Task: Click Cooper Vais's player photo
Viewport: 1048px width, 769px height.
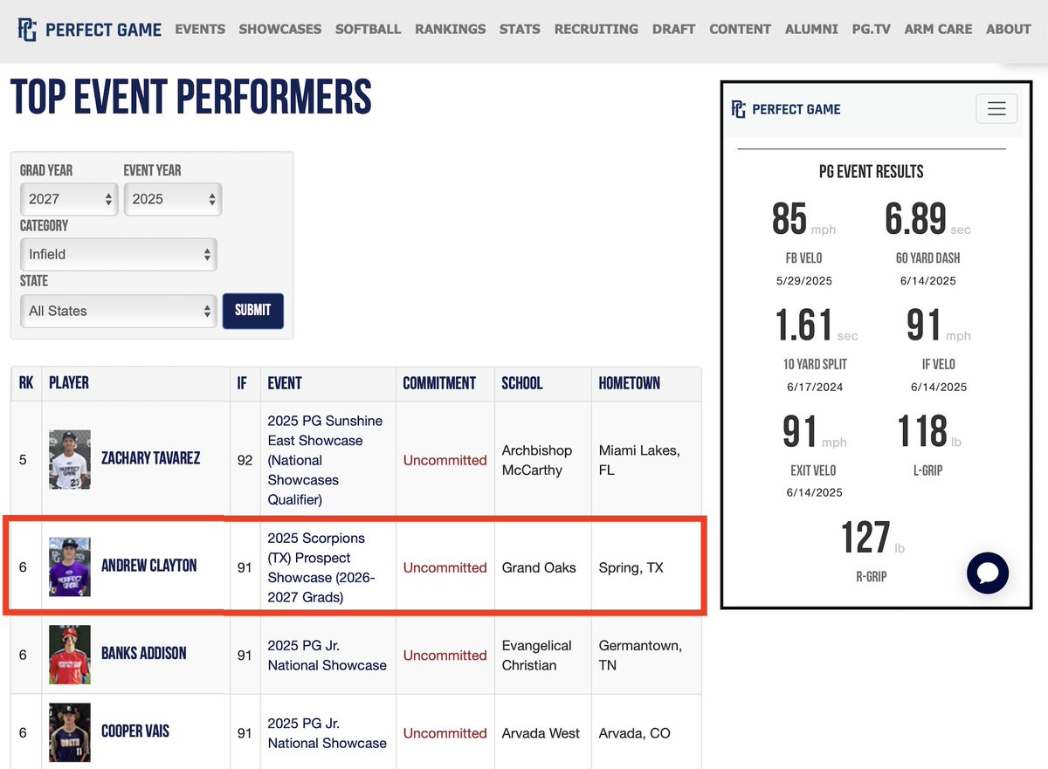Action: point(70,732)
